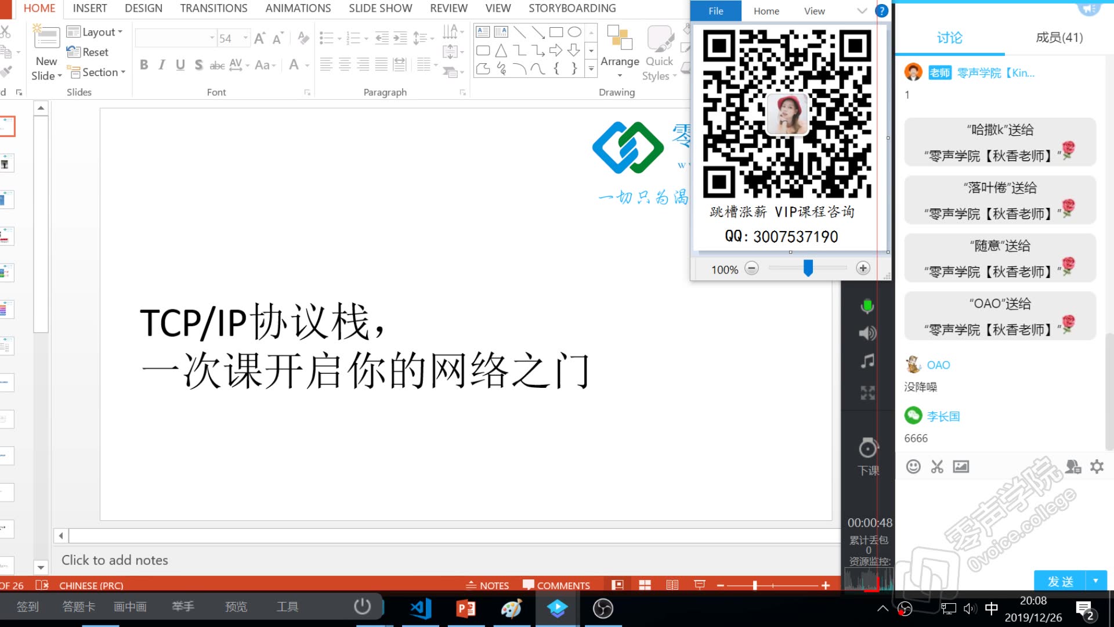Toggle the green microphone icon
Screen dimensions: 1114x627
click(x=867, y=306)
